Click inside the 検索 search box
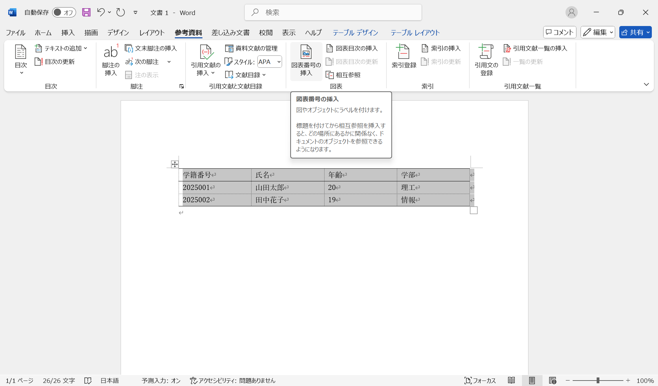The image size is (658, 386). [332, 12]
